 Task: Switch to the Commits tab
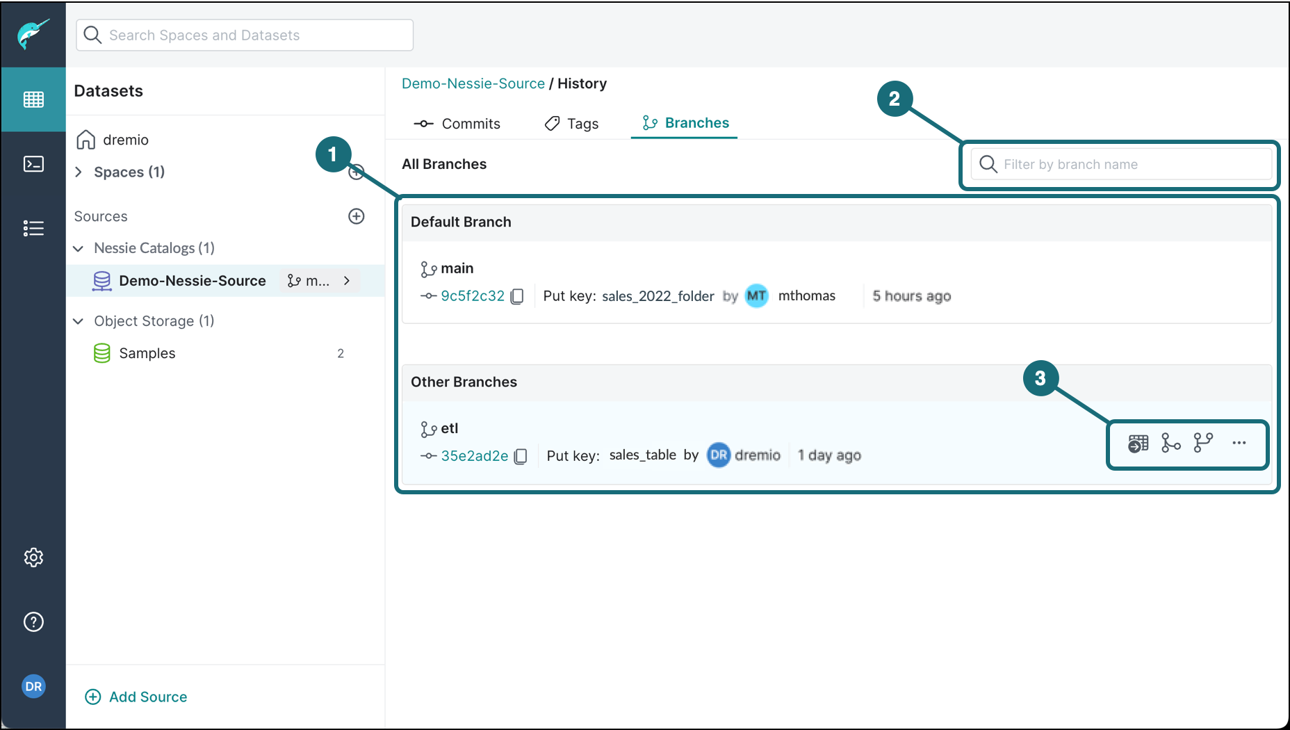coord(457,124)
